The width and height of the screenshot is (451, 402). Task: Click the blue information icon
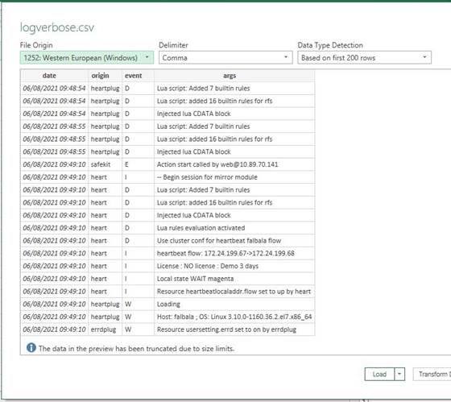click(31, 348)
